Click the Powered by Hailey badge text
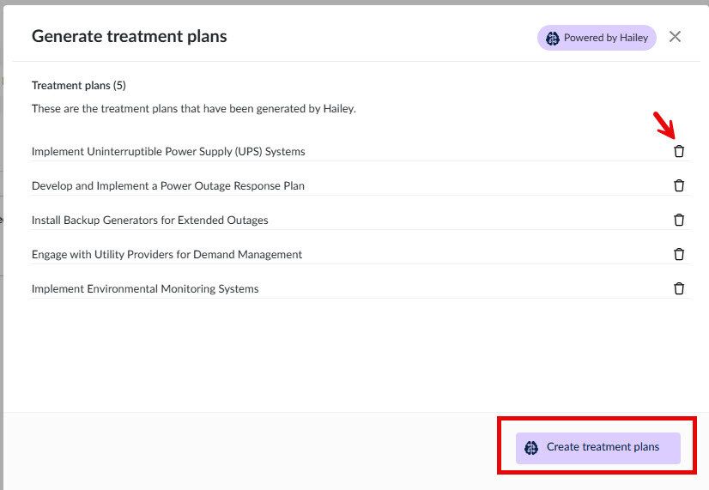The image size is (709, 490). [605, 38]
